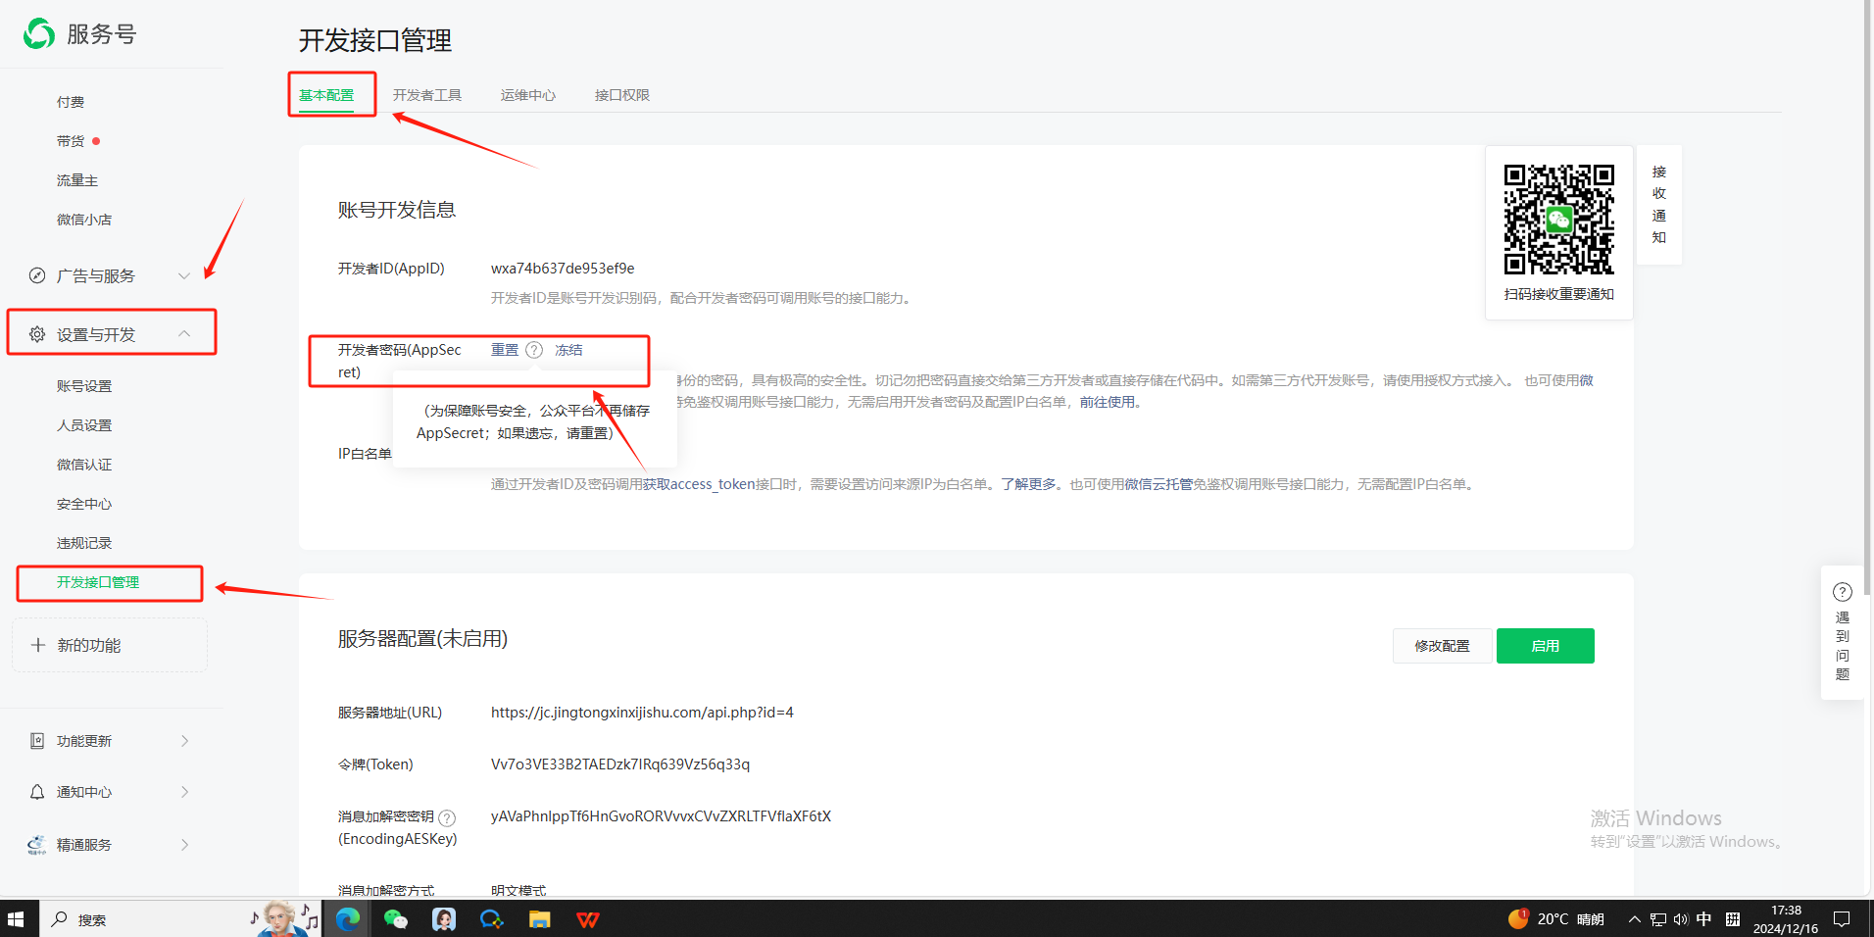1874x937 pixels.
Task: Open File Explorer from the taskbar
Action: 539,919
